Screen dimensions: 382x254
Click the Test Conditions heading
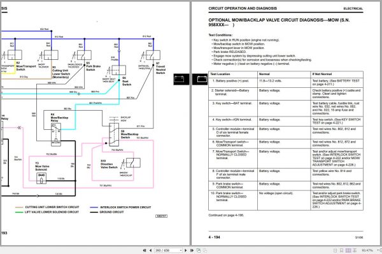(220, 35)
